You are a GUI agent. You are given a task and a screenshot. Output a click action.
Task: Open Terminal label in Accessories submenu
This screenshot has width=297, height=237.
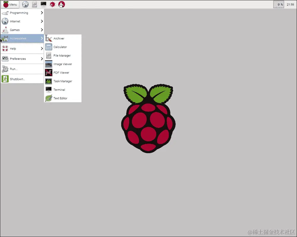[x=59, y=90]
